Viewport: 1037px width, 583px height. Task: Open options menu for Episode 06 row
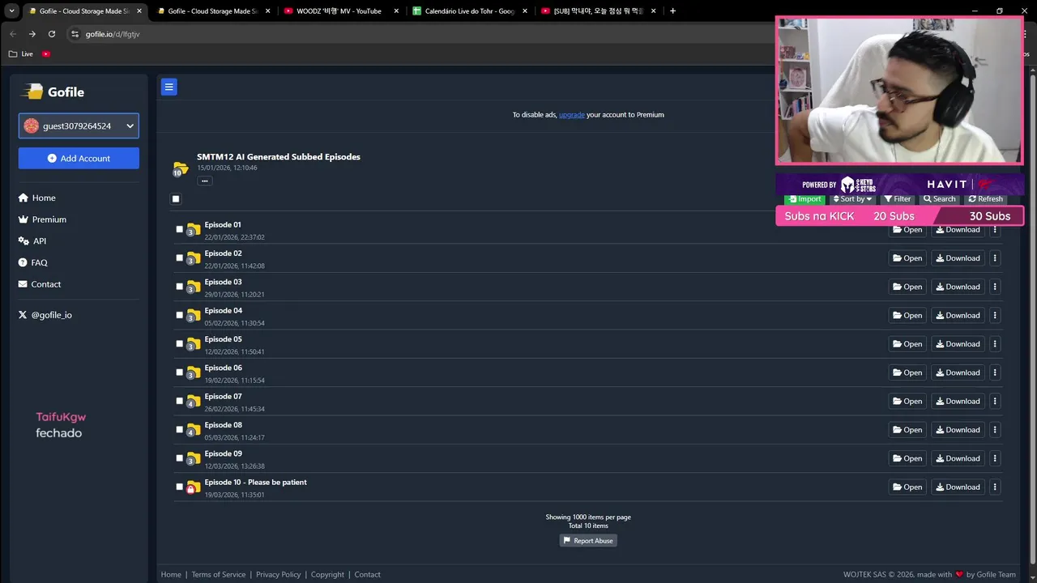tap(995, 372)
